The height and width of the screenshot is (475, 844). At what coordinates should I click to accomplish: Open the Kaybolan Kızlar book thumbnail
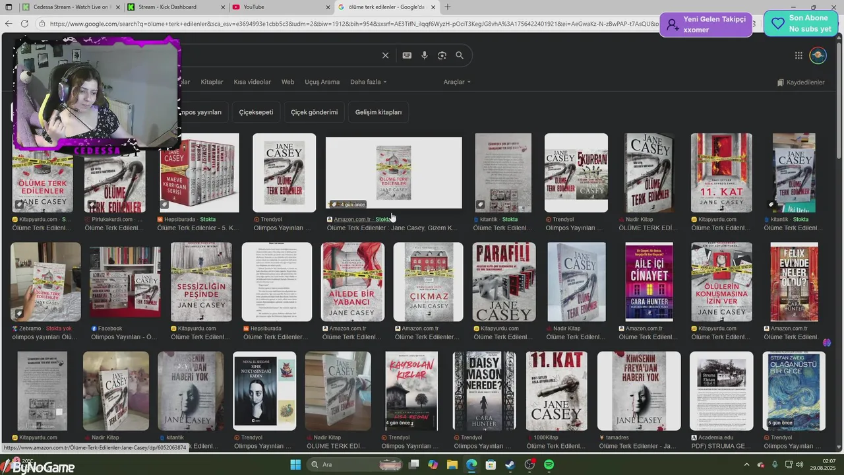411,391
